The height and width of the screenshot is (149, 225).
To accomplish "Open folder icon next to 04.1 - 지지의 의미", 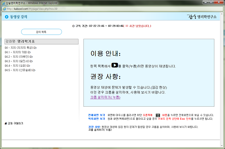I will point(29,52).
